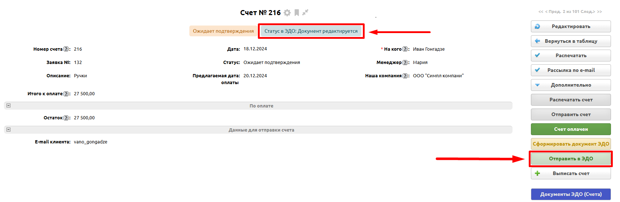Click the collapse arrows icon by invoice title
The image size is (620, 202).
[x=305, y=13]
